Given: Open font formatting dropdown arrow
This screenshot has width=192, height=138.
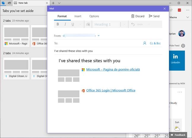Looking at the screenshot, I should click(80, 24).
